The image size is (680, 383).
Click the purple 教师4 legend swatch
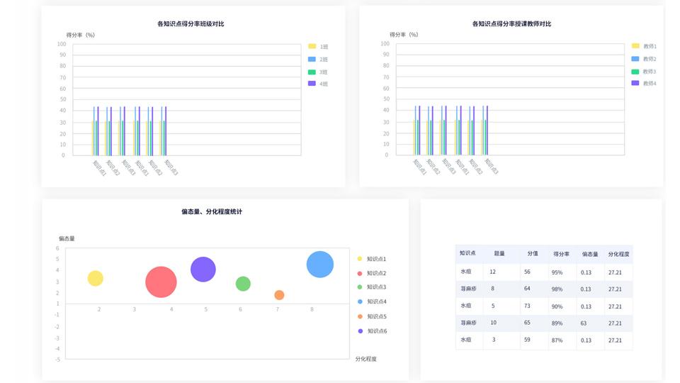coord(635,83)
